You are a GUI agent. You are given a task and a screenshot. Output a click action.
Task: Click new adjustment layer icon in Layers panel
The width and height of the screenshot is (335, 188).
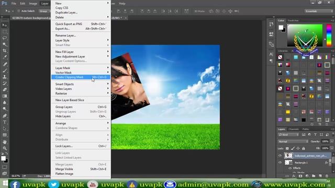point(307,176)
